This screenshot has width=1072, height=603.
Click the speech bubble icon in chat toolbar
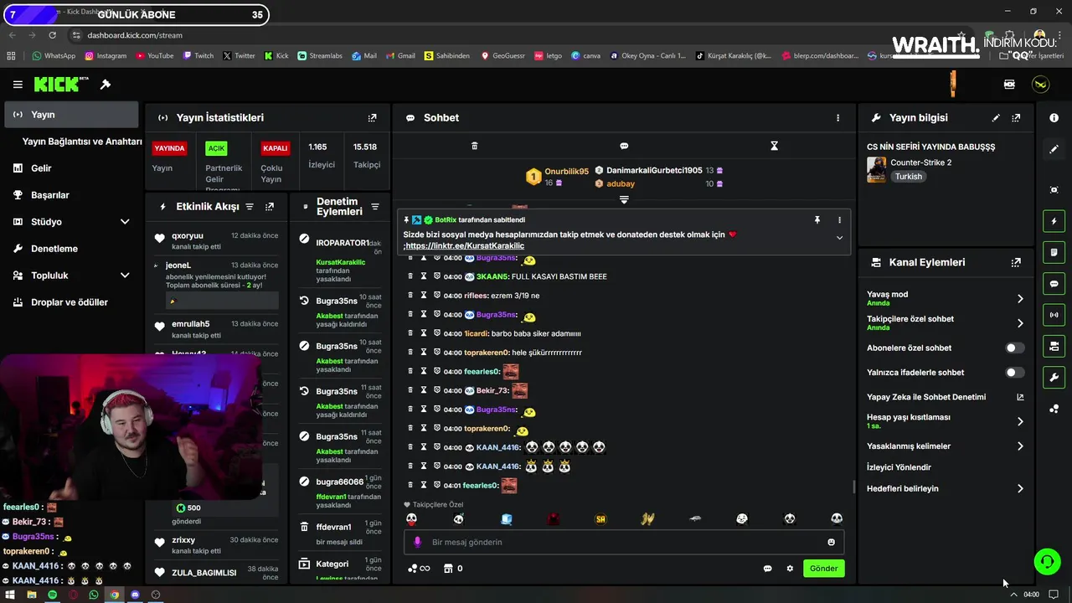coord(624,146)
